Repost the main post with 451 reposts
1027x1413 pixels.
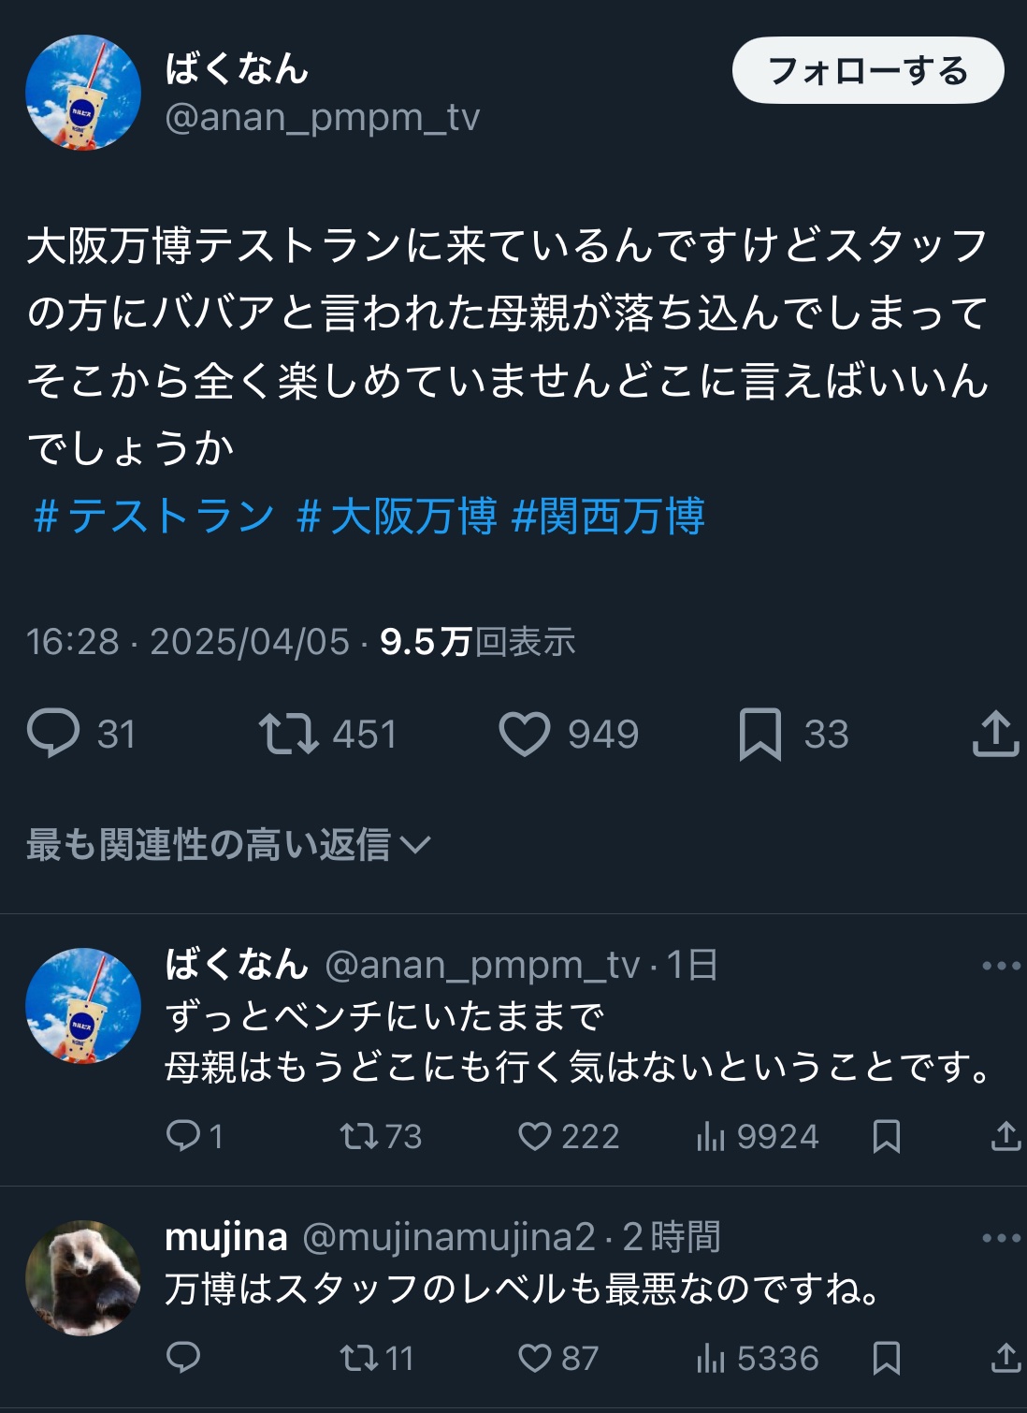point(288,734)
